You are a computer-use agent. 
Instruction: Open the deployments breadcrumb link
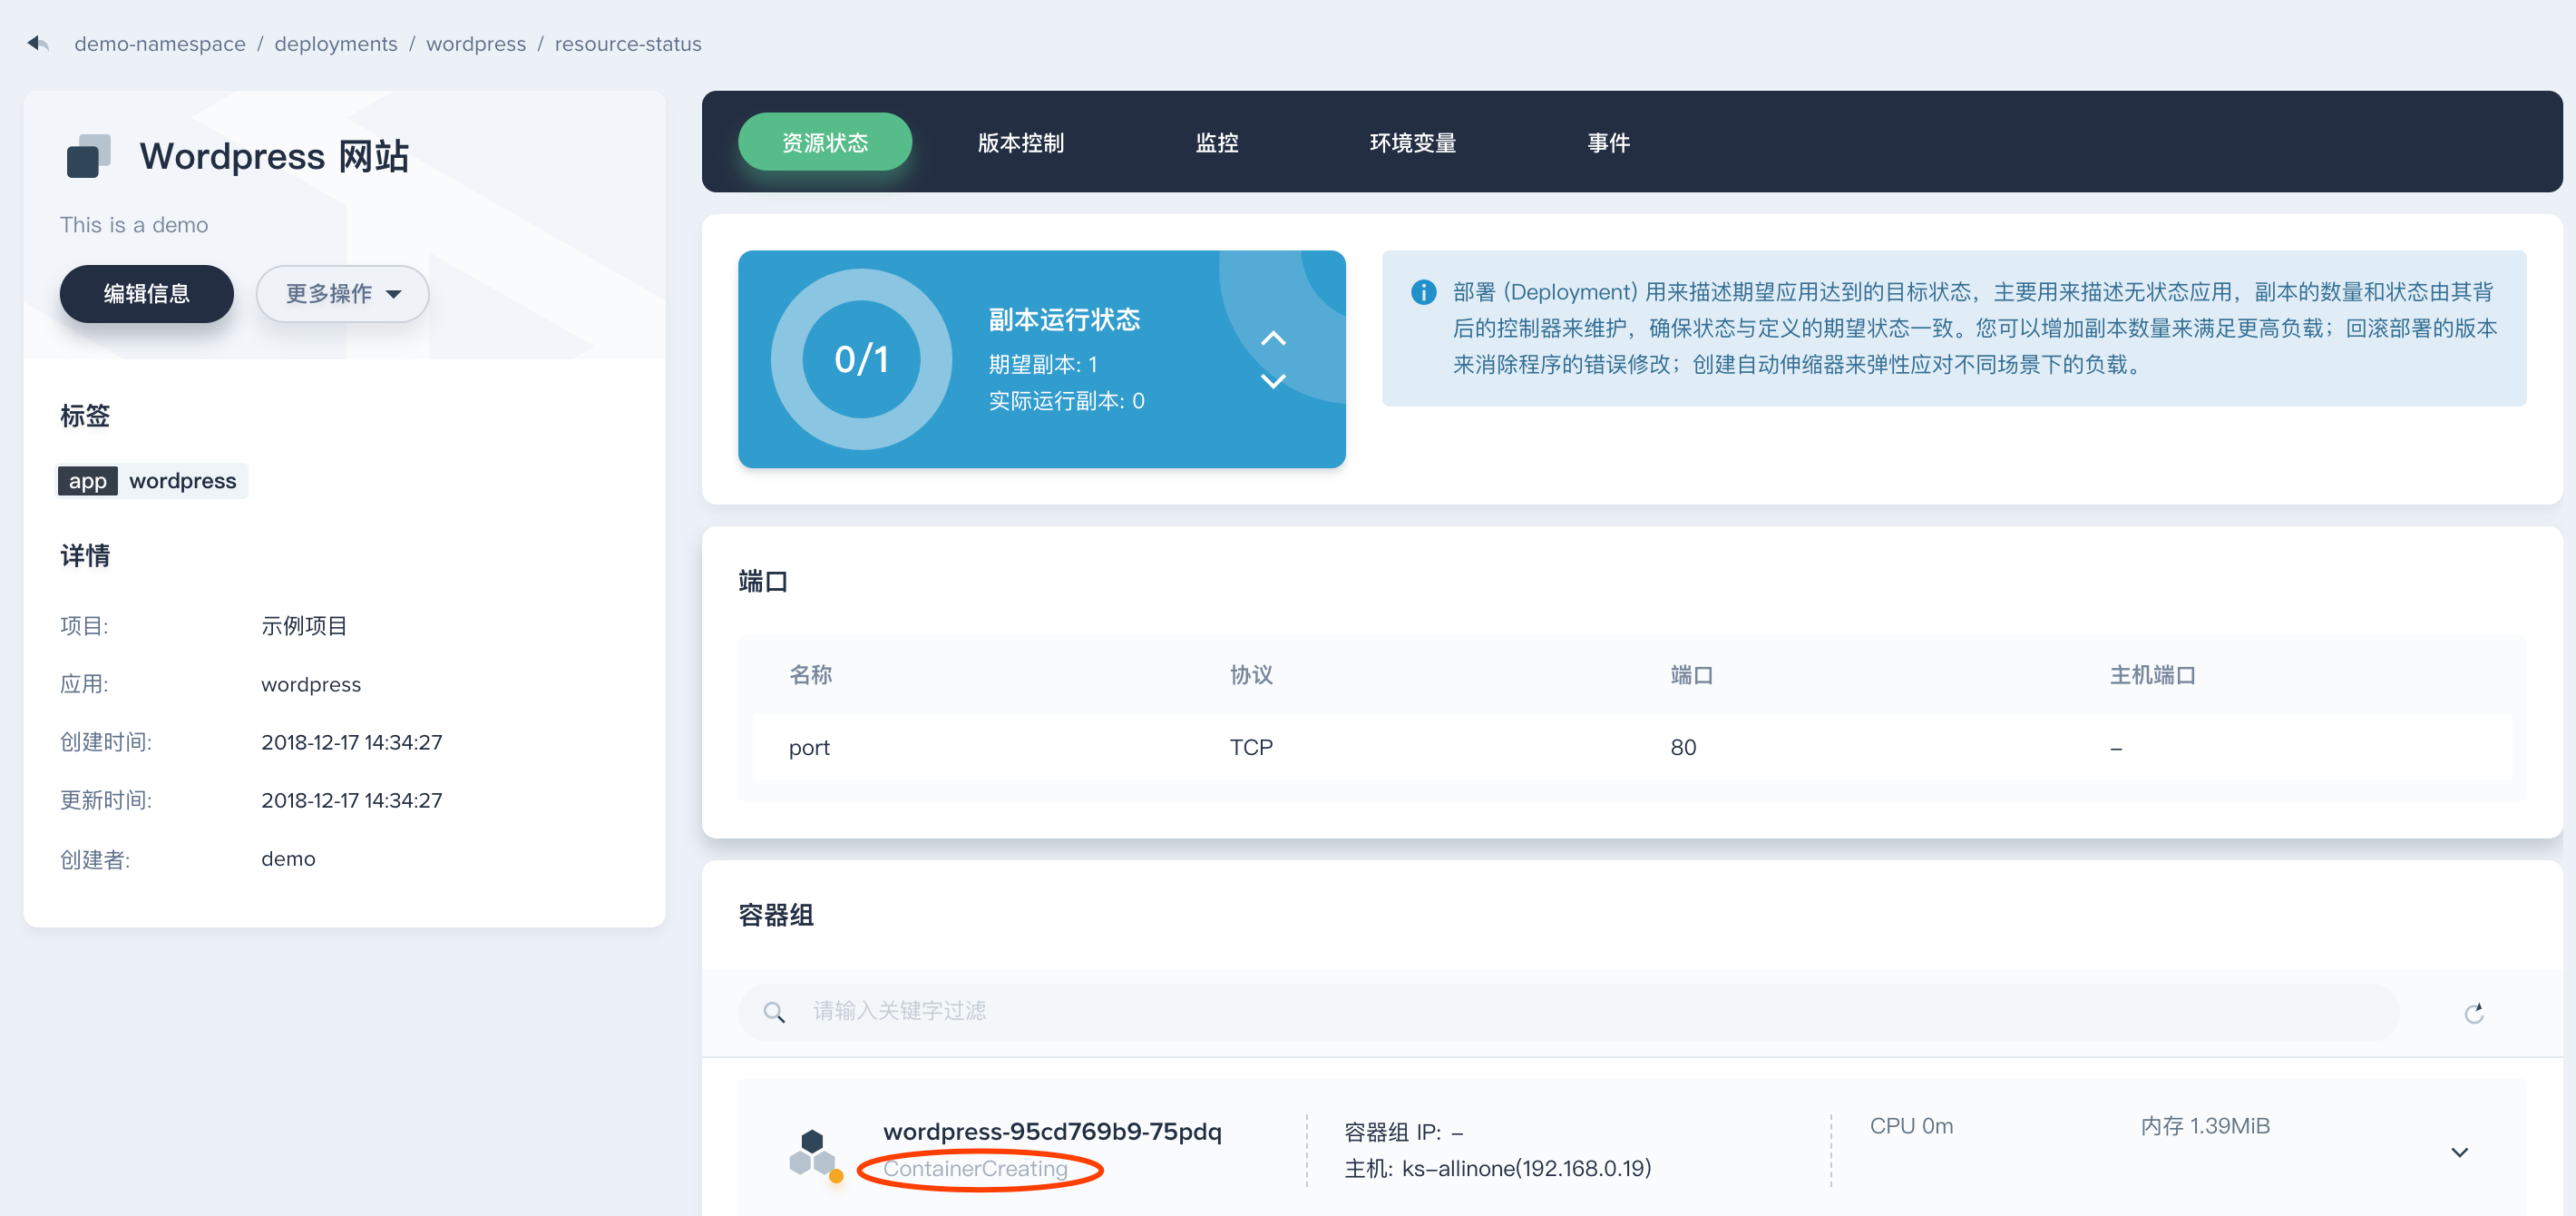pos(335,43)
